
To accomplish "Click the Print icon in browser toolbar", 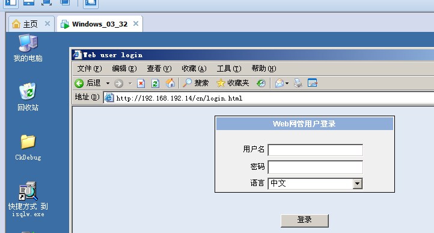I will point(298,83).
